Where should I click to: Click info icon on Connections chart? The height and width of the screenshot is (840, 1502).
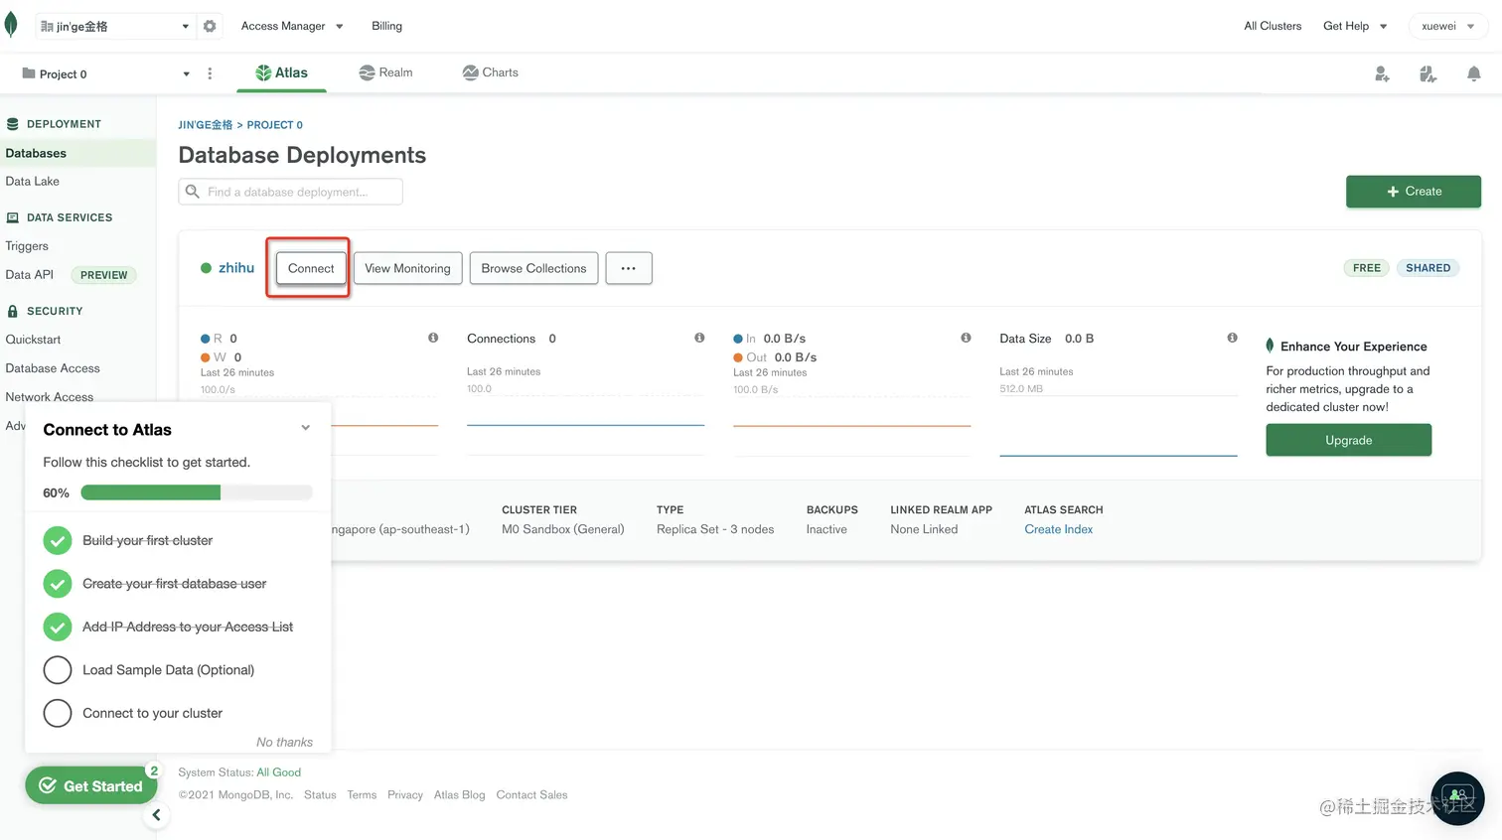(x=699, y=338)
